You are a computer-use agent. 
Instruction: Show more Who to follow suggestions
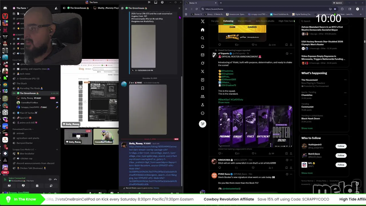[307, 173]
